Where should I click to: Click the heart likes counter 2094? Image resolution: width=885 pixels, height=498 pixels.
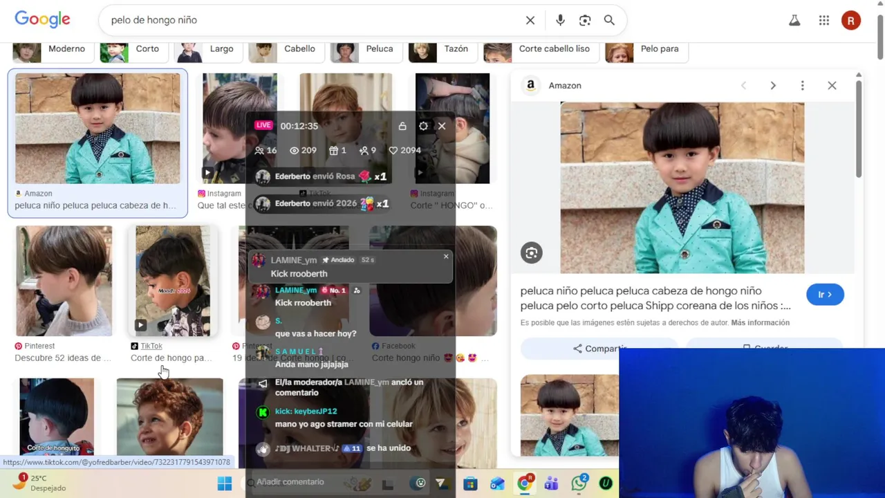[x=404, y=150]
